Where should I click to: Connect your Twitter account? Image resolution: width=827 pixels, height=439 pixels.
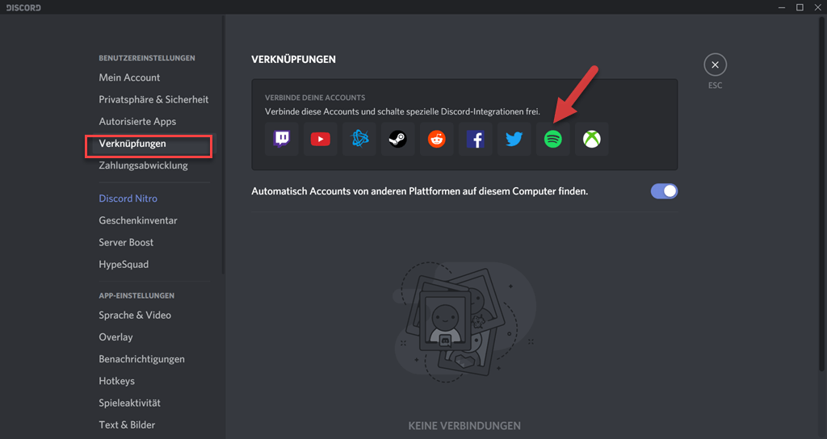click(514, 139)
